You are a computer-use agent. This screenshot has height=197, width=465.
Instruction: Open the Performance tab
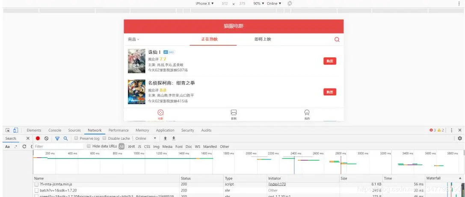118,130
